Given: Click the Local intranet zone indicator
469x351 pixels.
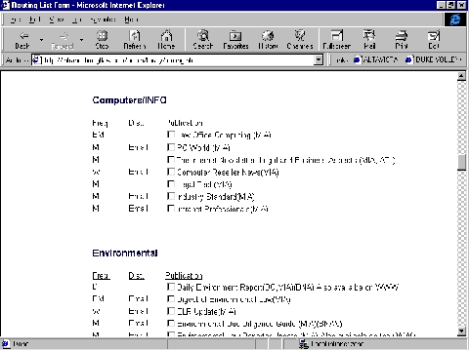Looking at the screenshot, I should tap(332, 344).
